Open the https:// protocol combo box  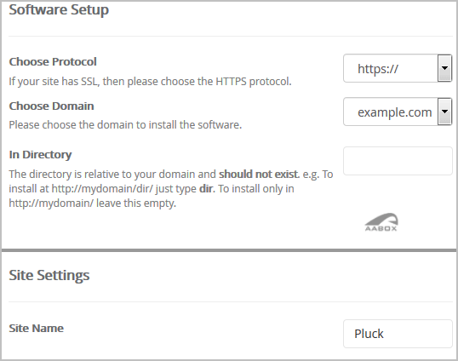pos(398,68)
